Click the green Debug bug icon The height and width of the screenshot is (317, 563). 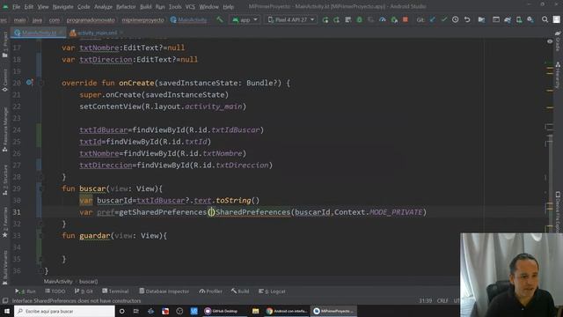point(360,19)
